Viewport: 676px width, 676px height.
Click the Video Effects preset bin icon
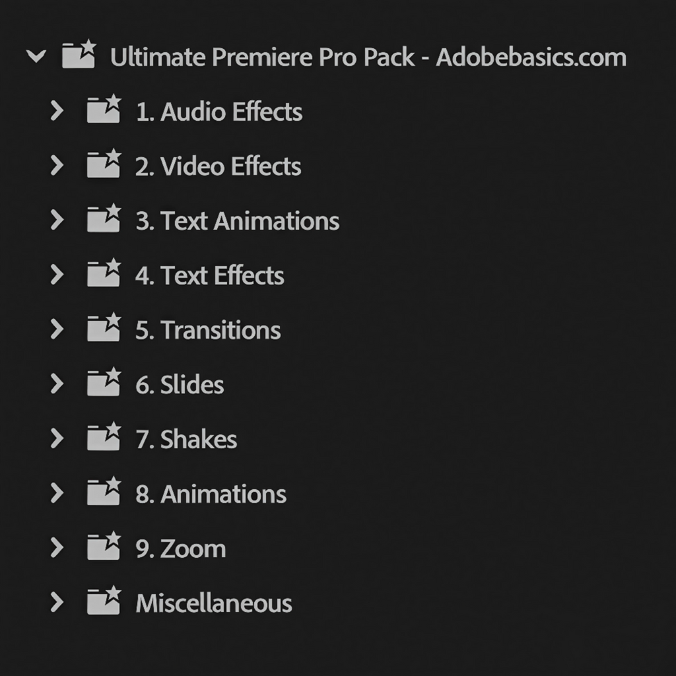coord(103,166)
